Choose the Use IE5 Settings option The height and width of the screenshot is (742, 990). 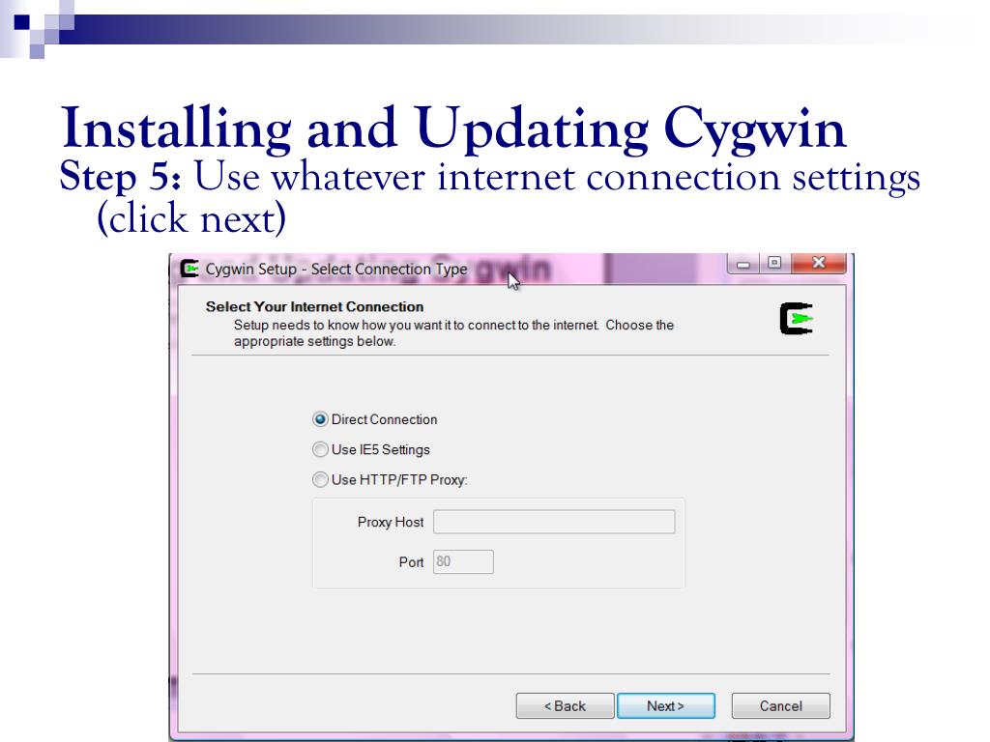321,449
